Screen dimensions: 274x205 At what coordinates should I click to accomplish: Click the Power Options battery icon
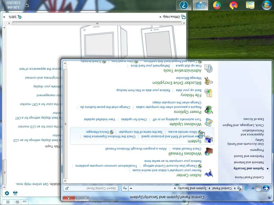point(208,110)
